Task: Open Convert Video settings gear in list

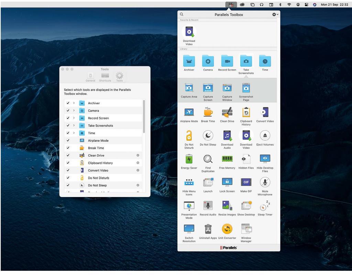Action: pos(138,170)
